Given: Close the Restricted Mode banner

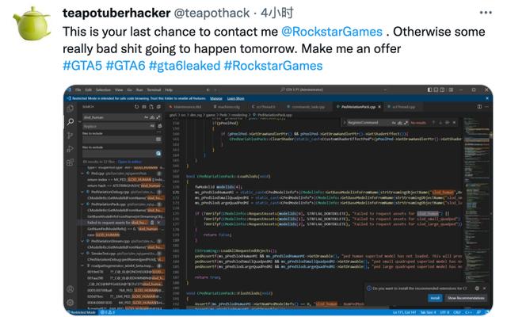Looking at the screenshot, I should pyautogui.click(x=487, y=98).
